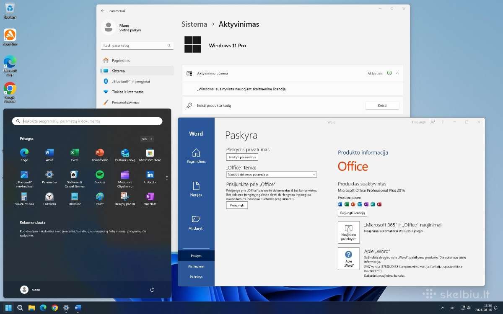Click Tvarkyti parametrus privacy button
This screenshot has width=503, height=314.
coord(242,157)
